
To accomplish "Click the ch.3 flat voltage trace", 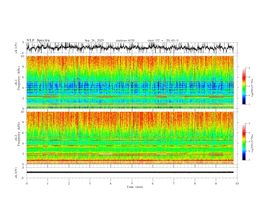I will [130, 172].
